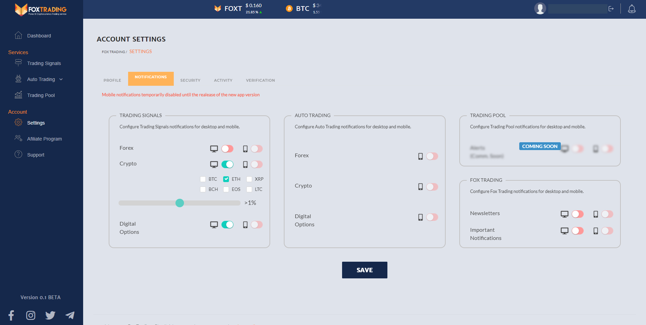Click the notification bell icon
646x325 pixels.
632,9
